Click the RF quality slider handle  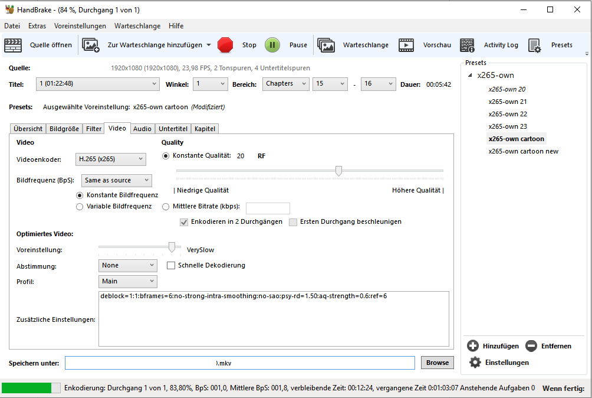coord(338,171)
